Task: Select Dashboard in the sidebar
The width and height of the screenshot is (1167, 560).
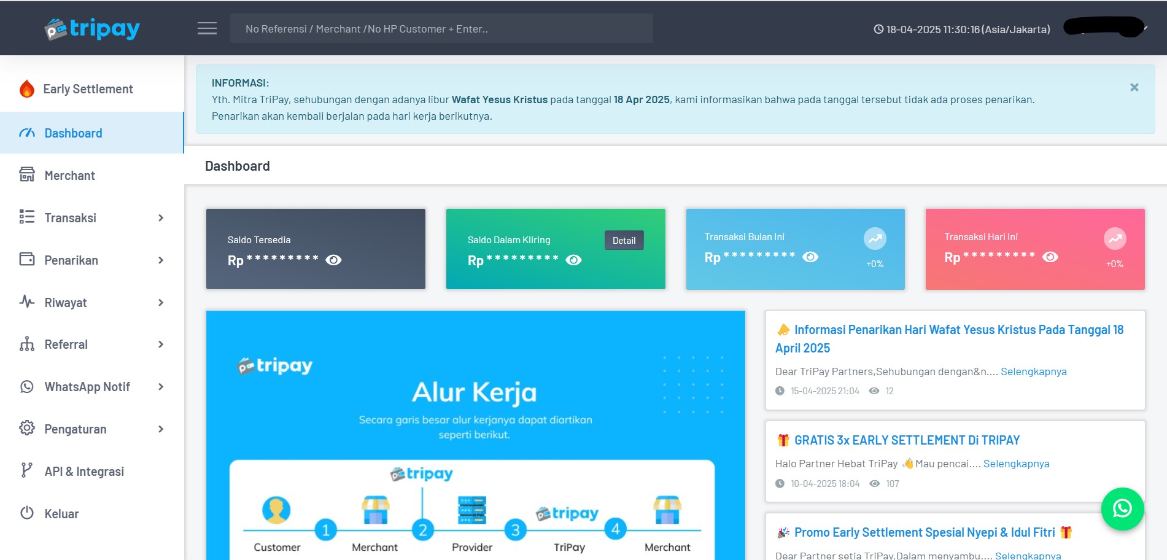Action: click(92, 133)
